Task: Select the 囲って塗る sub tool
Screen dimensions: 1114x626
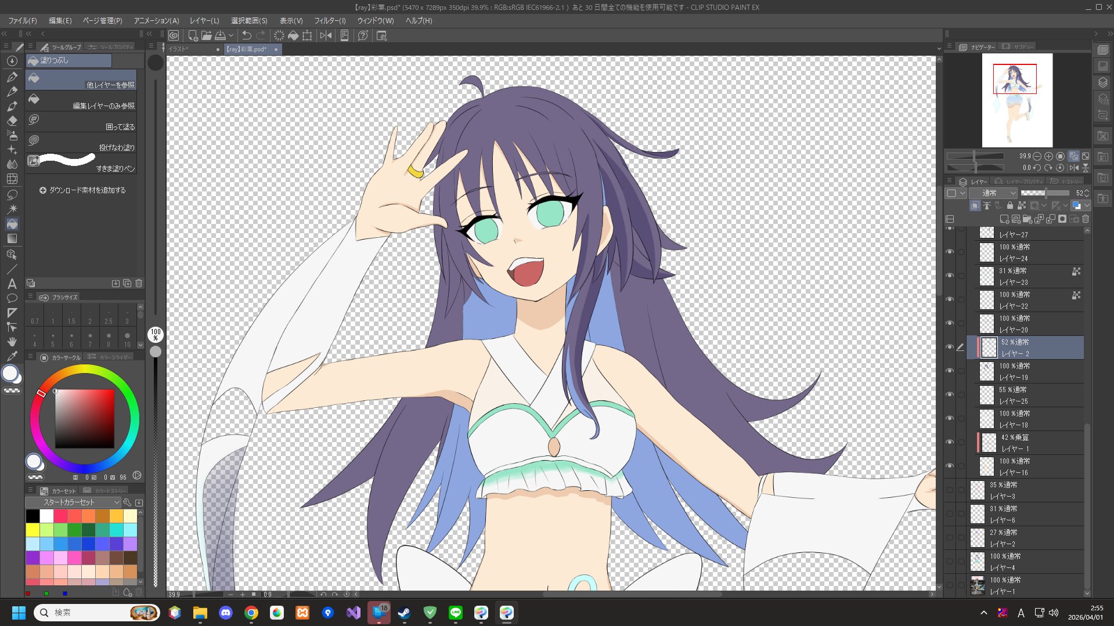Action: tap(81, 122)
